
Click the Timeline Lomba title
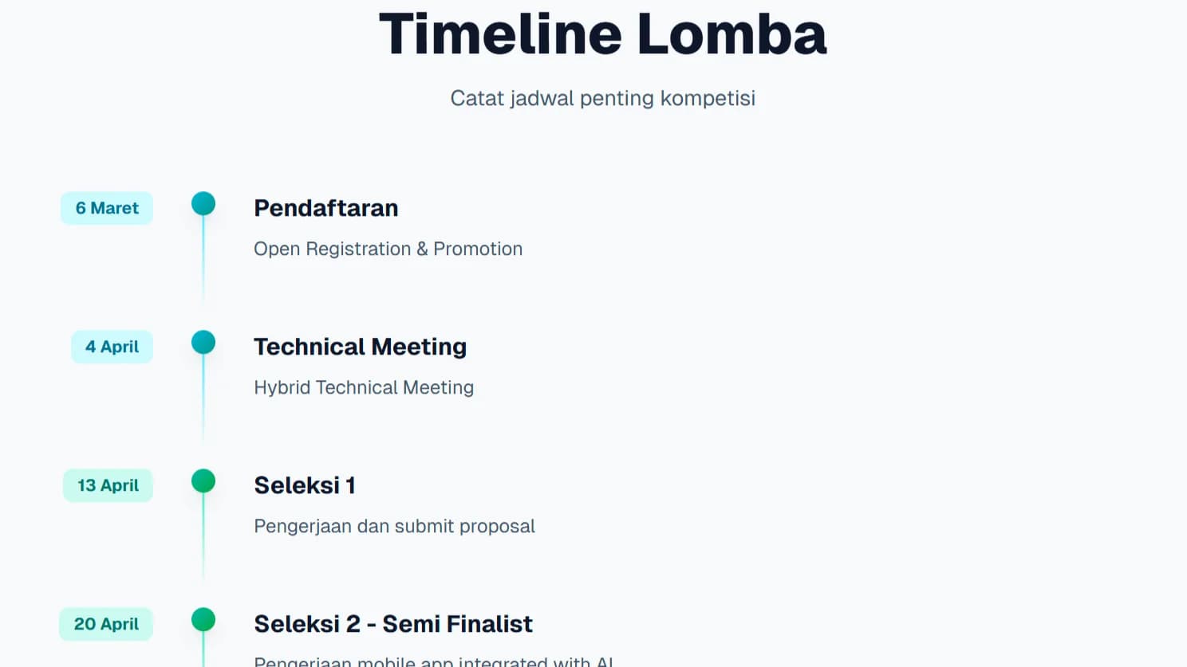pos(602,34)
